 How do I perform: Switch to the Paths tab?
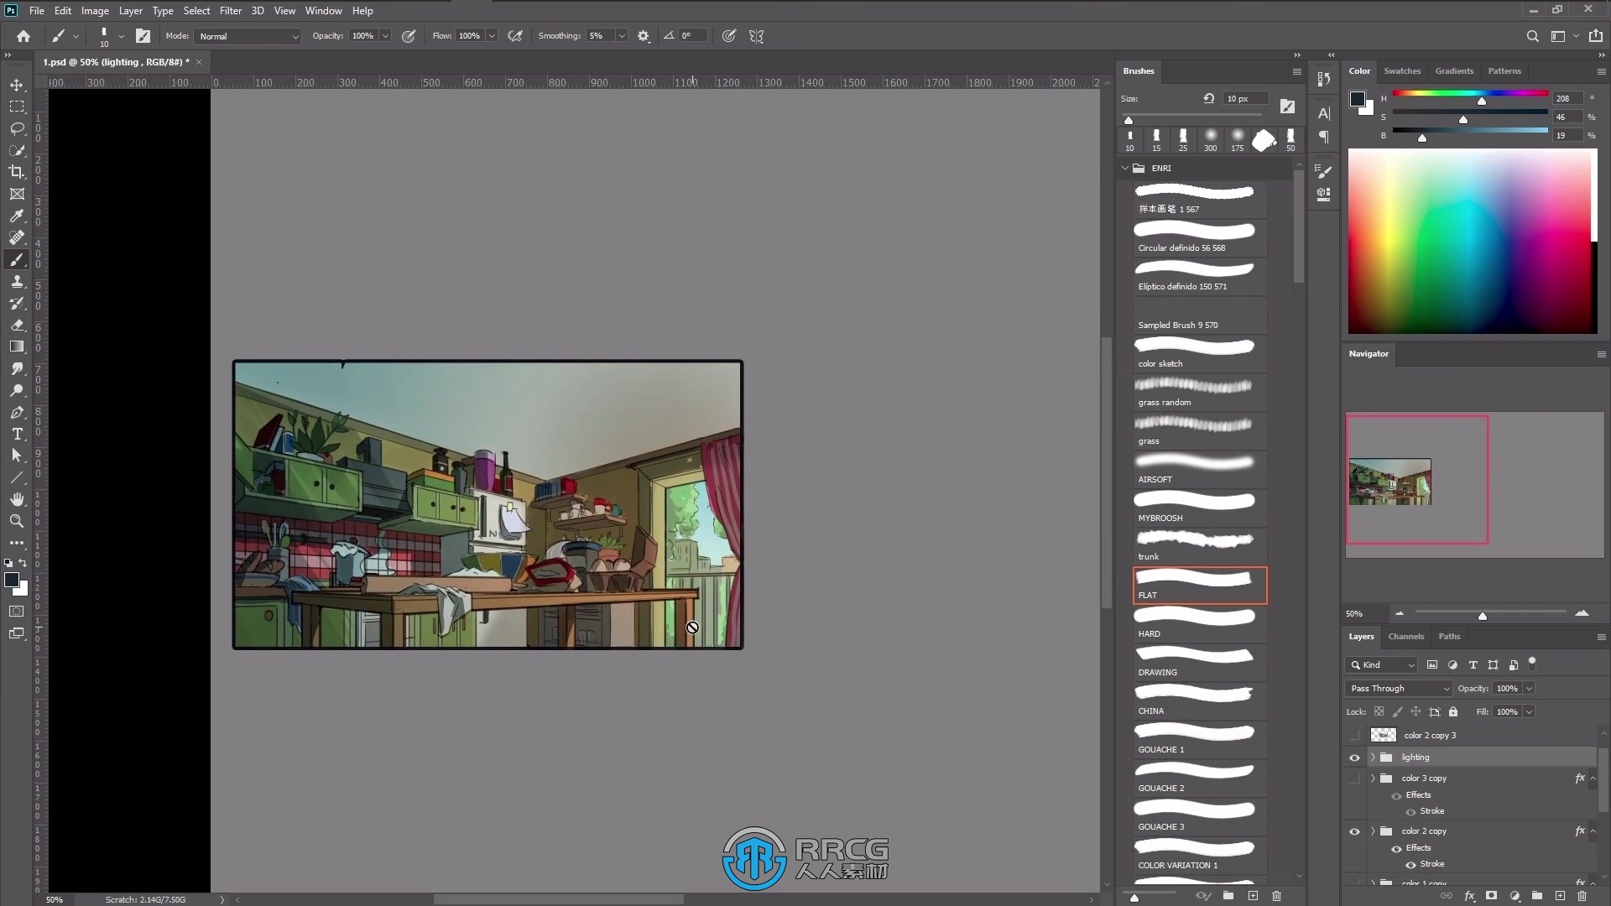click(x=1449, y=637)
